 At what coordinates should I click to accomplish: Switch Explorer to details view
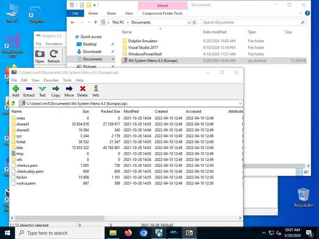299,172
